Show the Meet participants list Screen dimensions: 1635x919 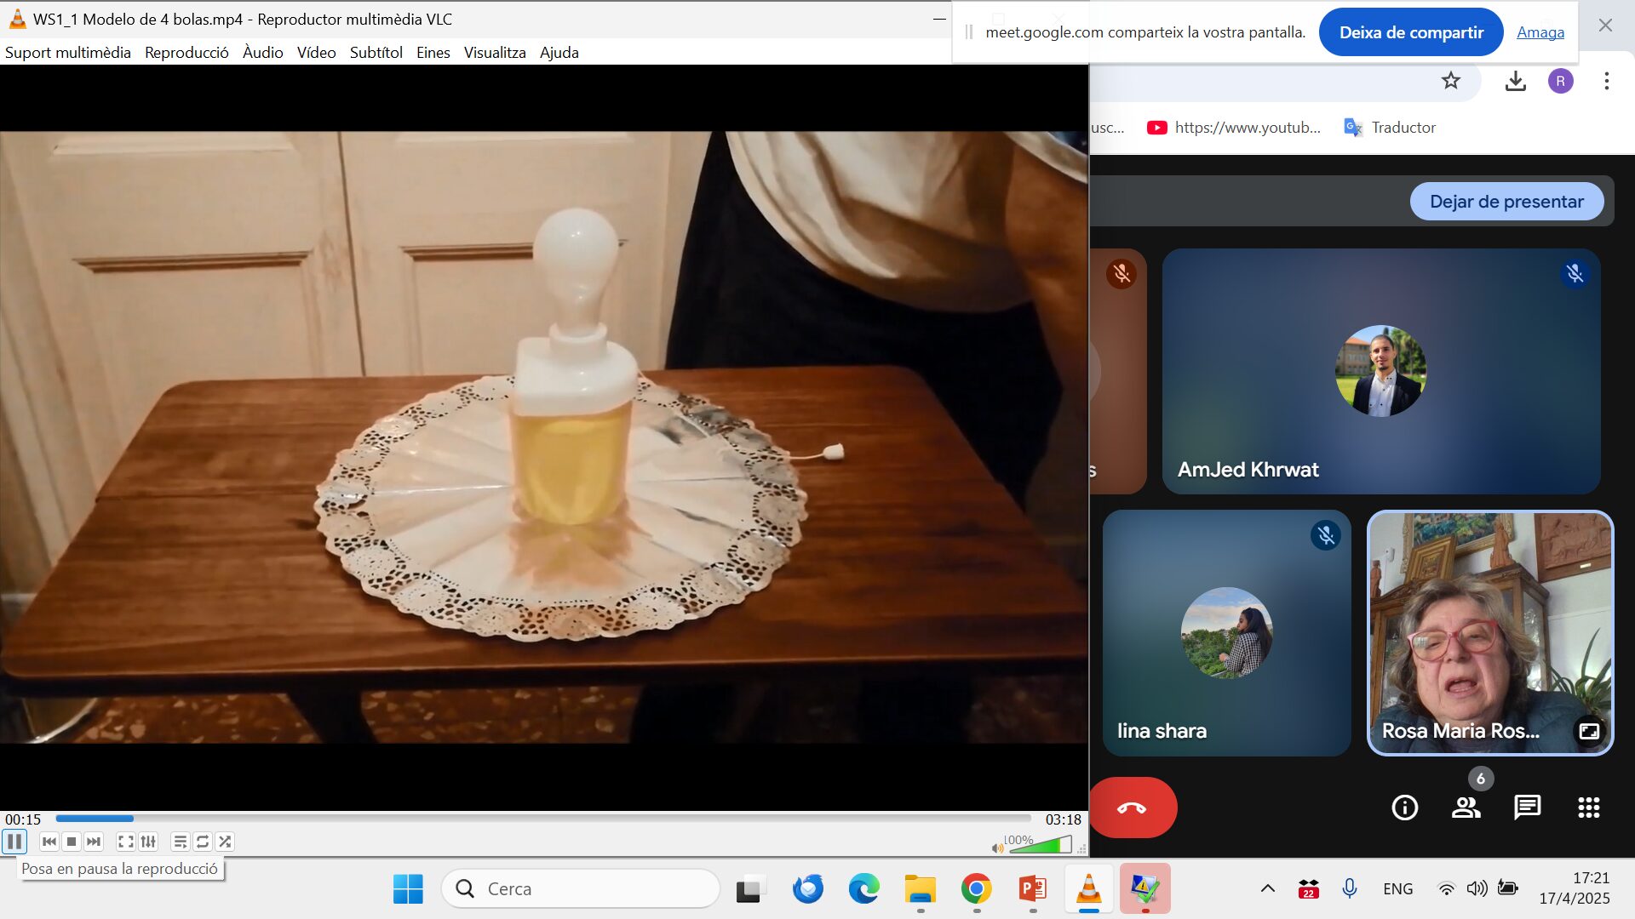(1466, 808)
